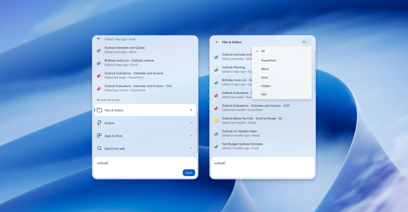This screenshot has height=212, width=408.
Task: Click 'Edited 3 months ago • Excel' subtitle
Action: (240, 148)
